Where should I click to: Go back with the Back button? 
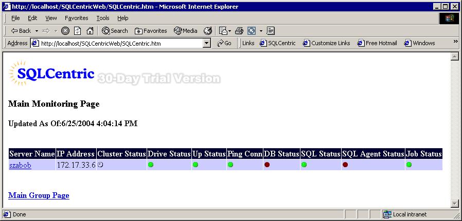pyautogui.click(x=21, y=31)
